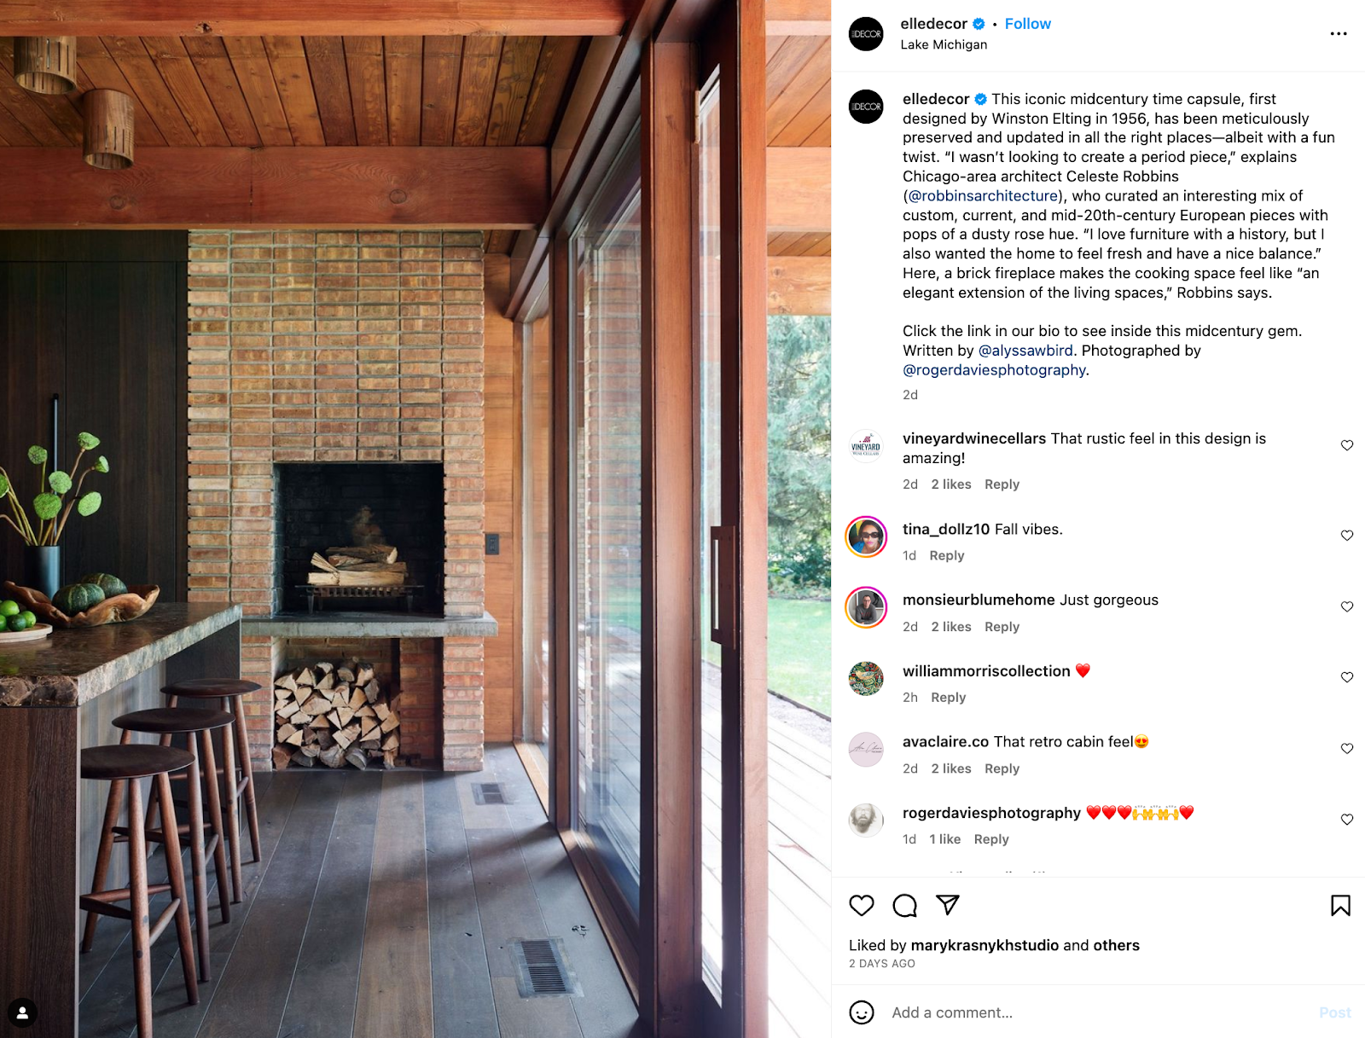Like avaclaire.co comment heart
Image resolution: width=1365 pixels, height=1038 pixels.
(x=1347, y=748)
